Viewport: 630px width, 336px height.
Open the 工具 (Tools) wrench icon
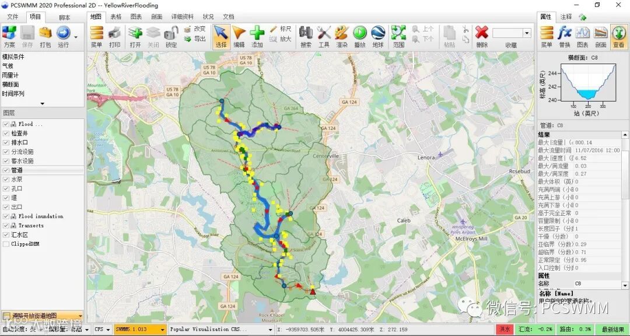tap(324, 37)
